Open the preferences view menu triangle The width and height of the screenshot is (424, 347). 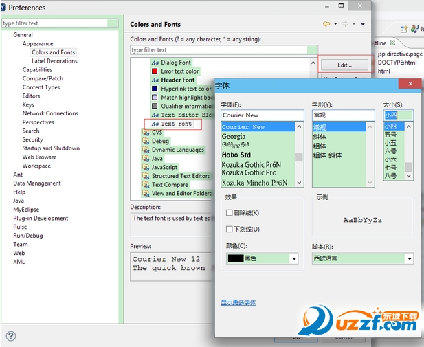pyautogui.click(x=363, y=24)
